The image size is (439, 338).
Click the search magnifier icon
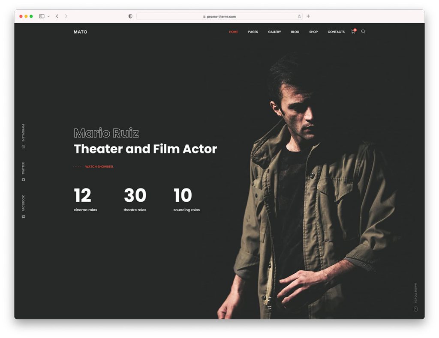pyautogui.click(x=364, y=32)
